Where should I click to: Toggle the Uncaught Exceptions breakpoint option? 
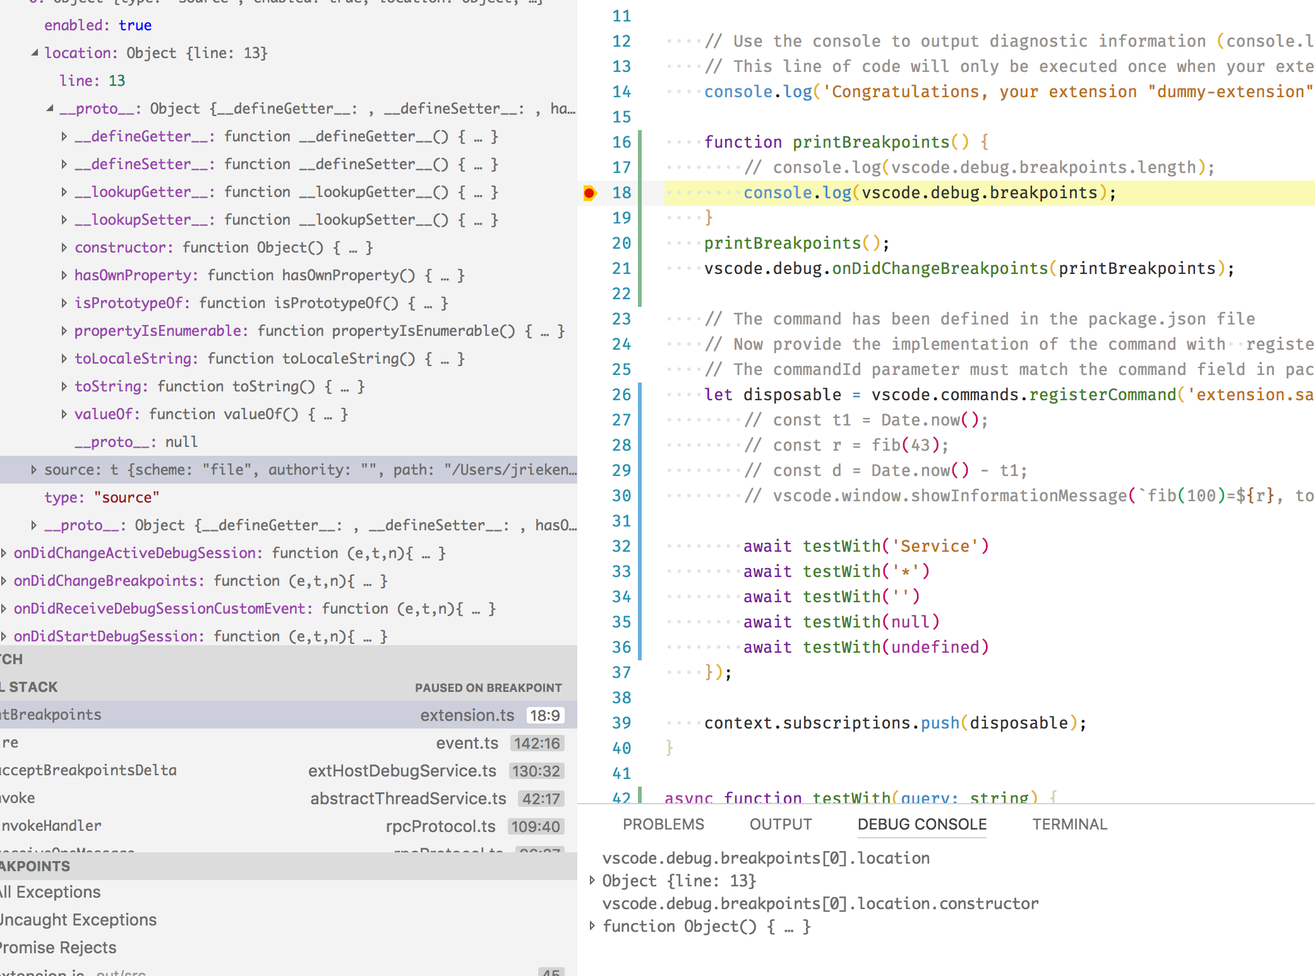[77, 920]
